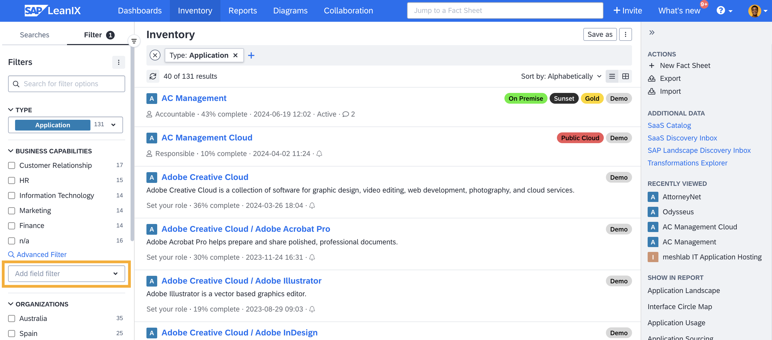Click the bell icon on AC Management Cloud

[320, 154]
